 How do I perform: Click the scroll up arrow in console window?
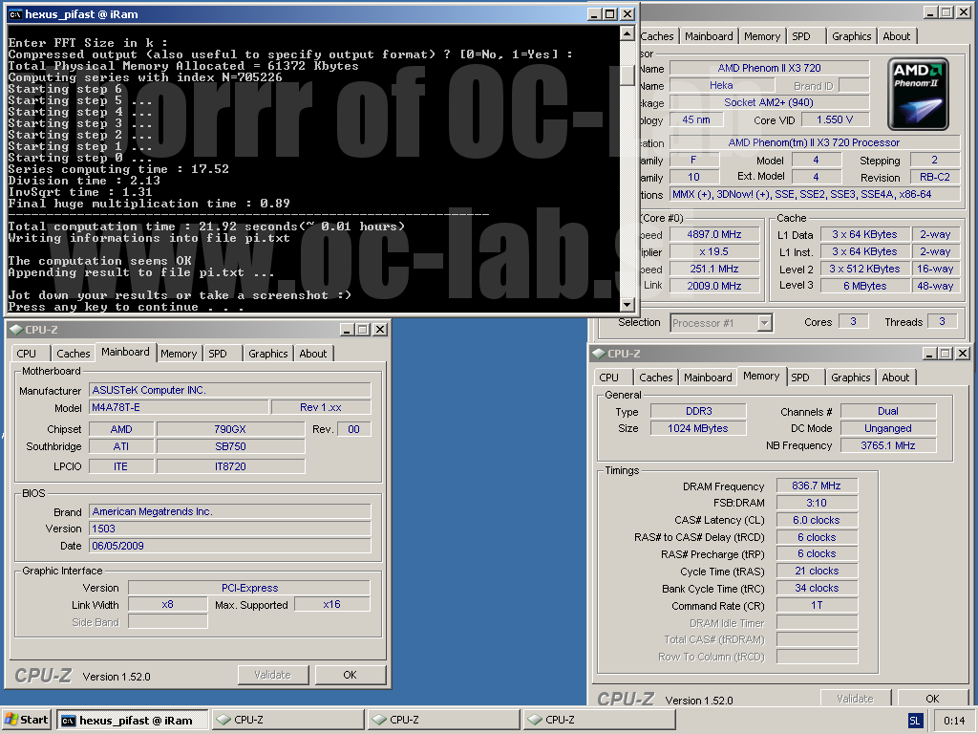pyautogui.click(x=628, y=32)
